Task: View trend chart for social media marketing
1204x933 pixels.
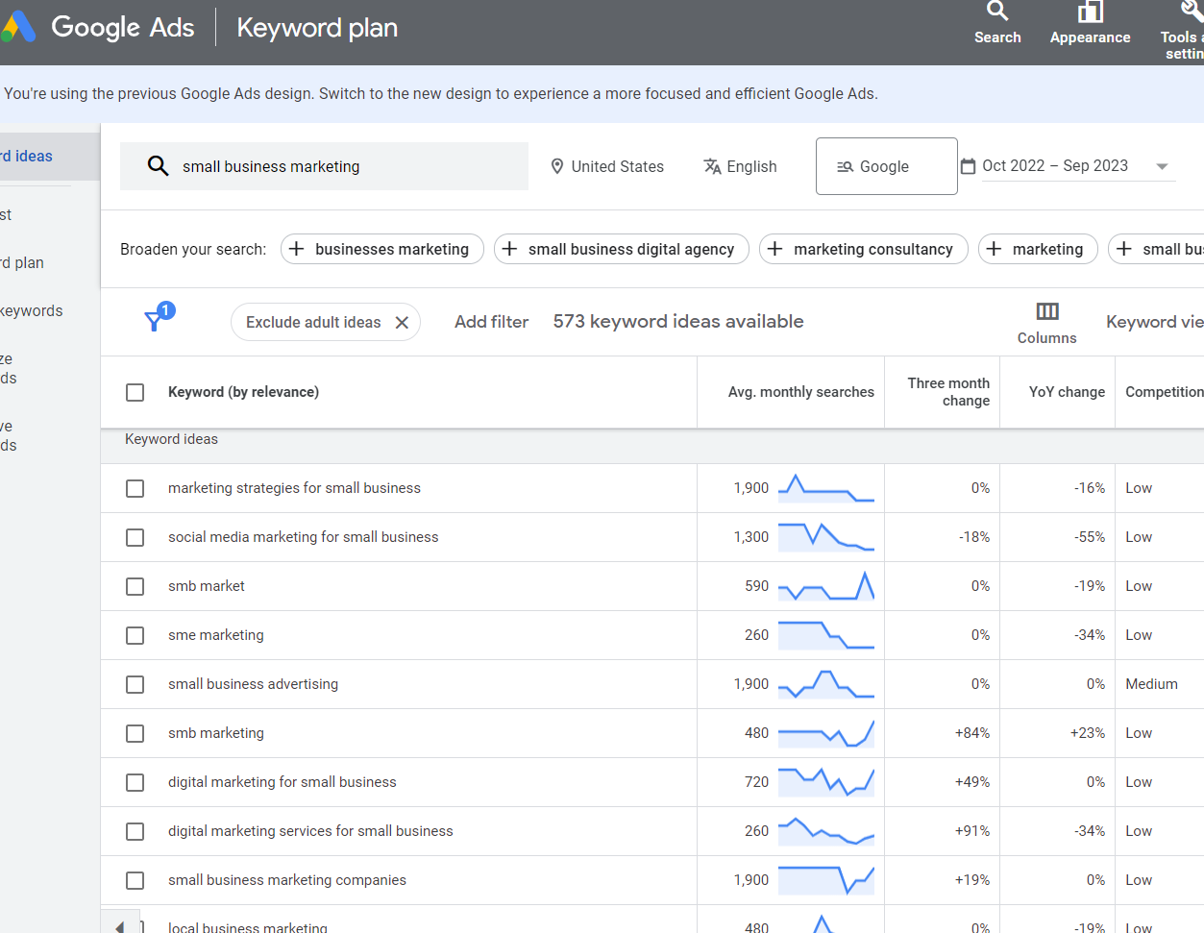Action: [826, 537]
